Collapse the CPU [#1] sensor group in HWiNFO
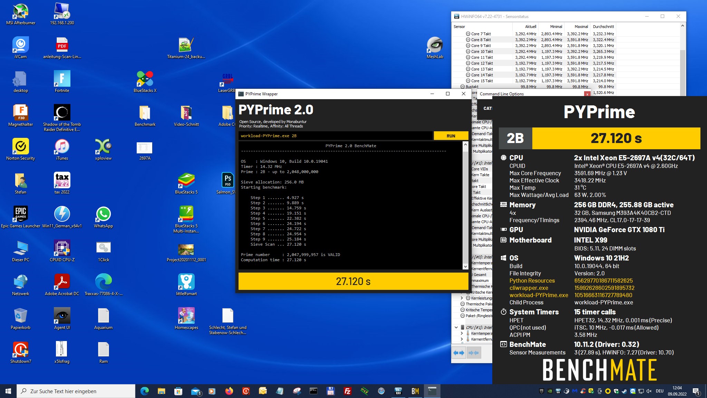The height and width of the screenshot is (398, 707). [456, 327]
